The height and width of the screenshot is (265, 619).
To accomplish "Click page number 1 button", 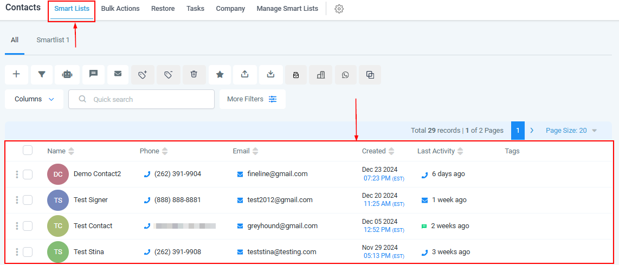I will click(518, 130).
